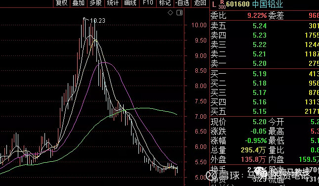Toggle the side panel layout icon
This screenshot has width=319, height=186.
[180, 13]
